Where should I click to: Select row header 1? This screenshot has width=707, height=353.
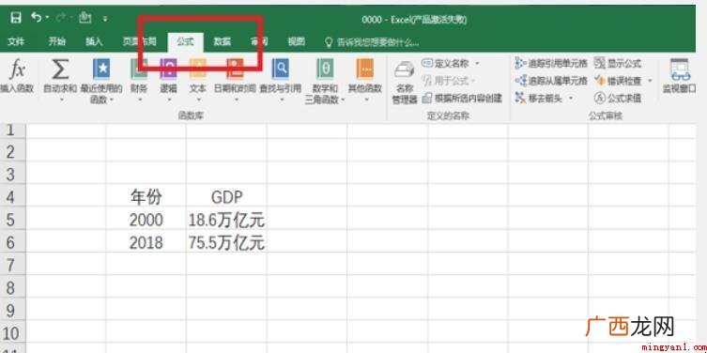point(12,130)
